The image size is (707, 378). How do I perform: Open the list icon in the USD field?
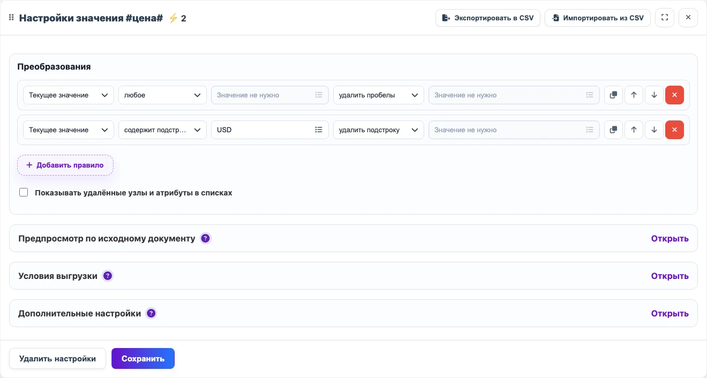pos(319,130)
